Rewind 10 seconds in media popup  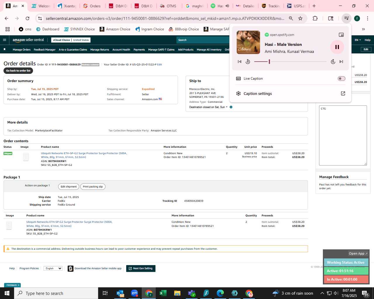[x=248, y=62]
